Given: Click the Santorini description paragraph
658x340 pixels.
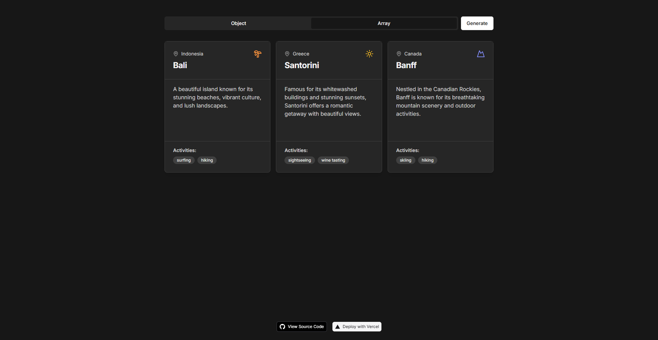Looking at the screenshot, I should pyautogui.click(x=326, y=102).
